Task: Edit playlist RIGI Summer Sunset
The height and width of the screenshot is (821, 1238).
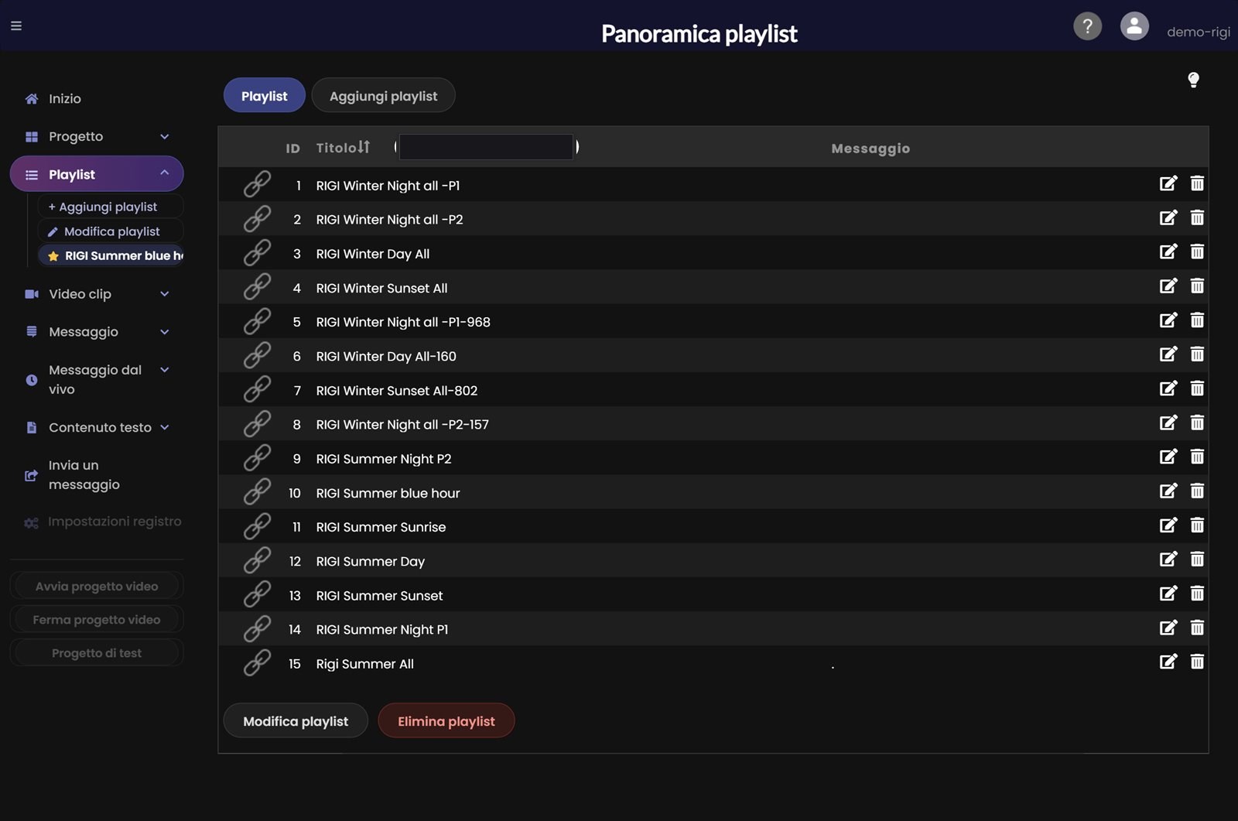Action: click(1168, 594)
